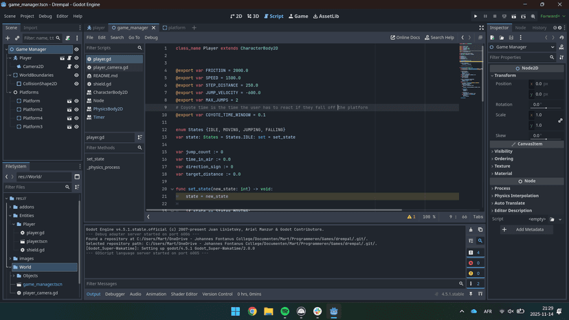Open the Debugger bottom panel tab
Screen dimensions: 569x320
click(x=115, y=294)
